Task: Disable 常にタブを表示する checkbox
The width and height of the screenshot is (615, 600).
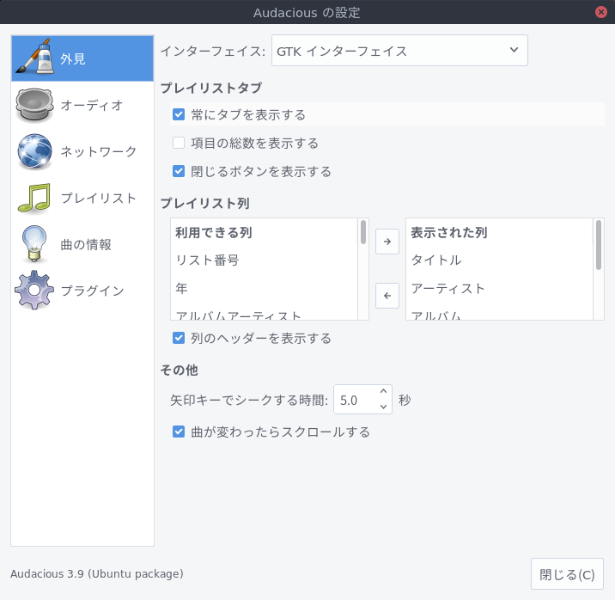Action: 179,114
